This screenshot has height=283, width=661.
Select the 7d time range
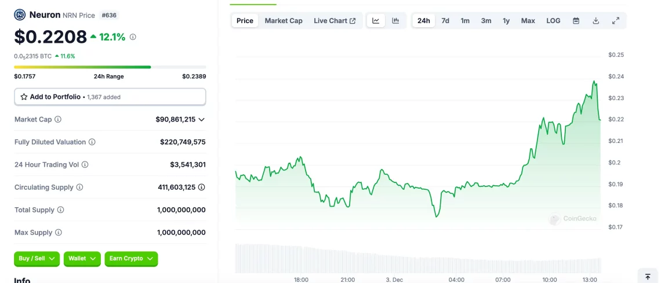coord(445,21)
